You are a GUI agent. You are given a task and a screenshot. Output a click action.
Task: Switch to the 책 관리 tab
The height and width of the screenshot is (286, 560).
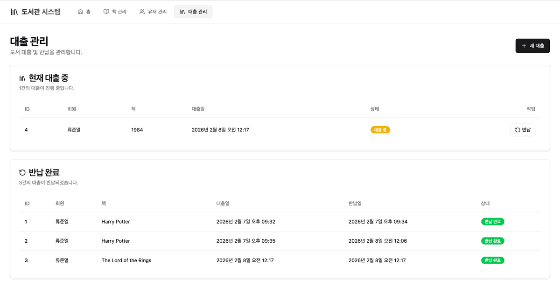(115, 12)
